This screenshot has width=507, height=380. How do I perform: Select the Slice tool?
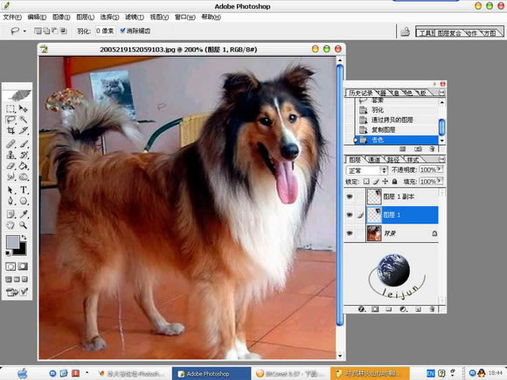pyautogui.click(x=23, y=131)
